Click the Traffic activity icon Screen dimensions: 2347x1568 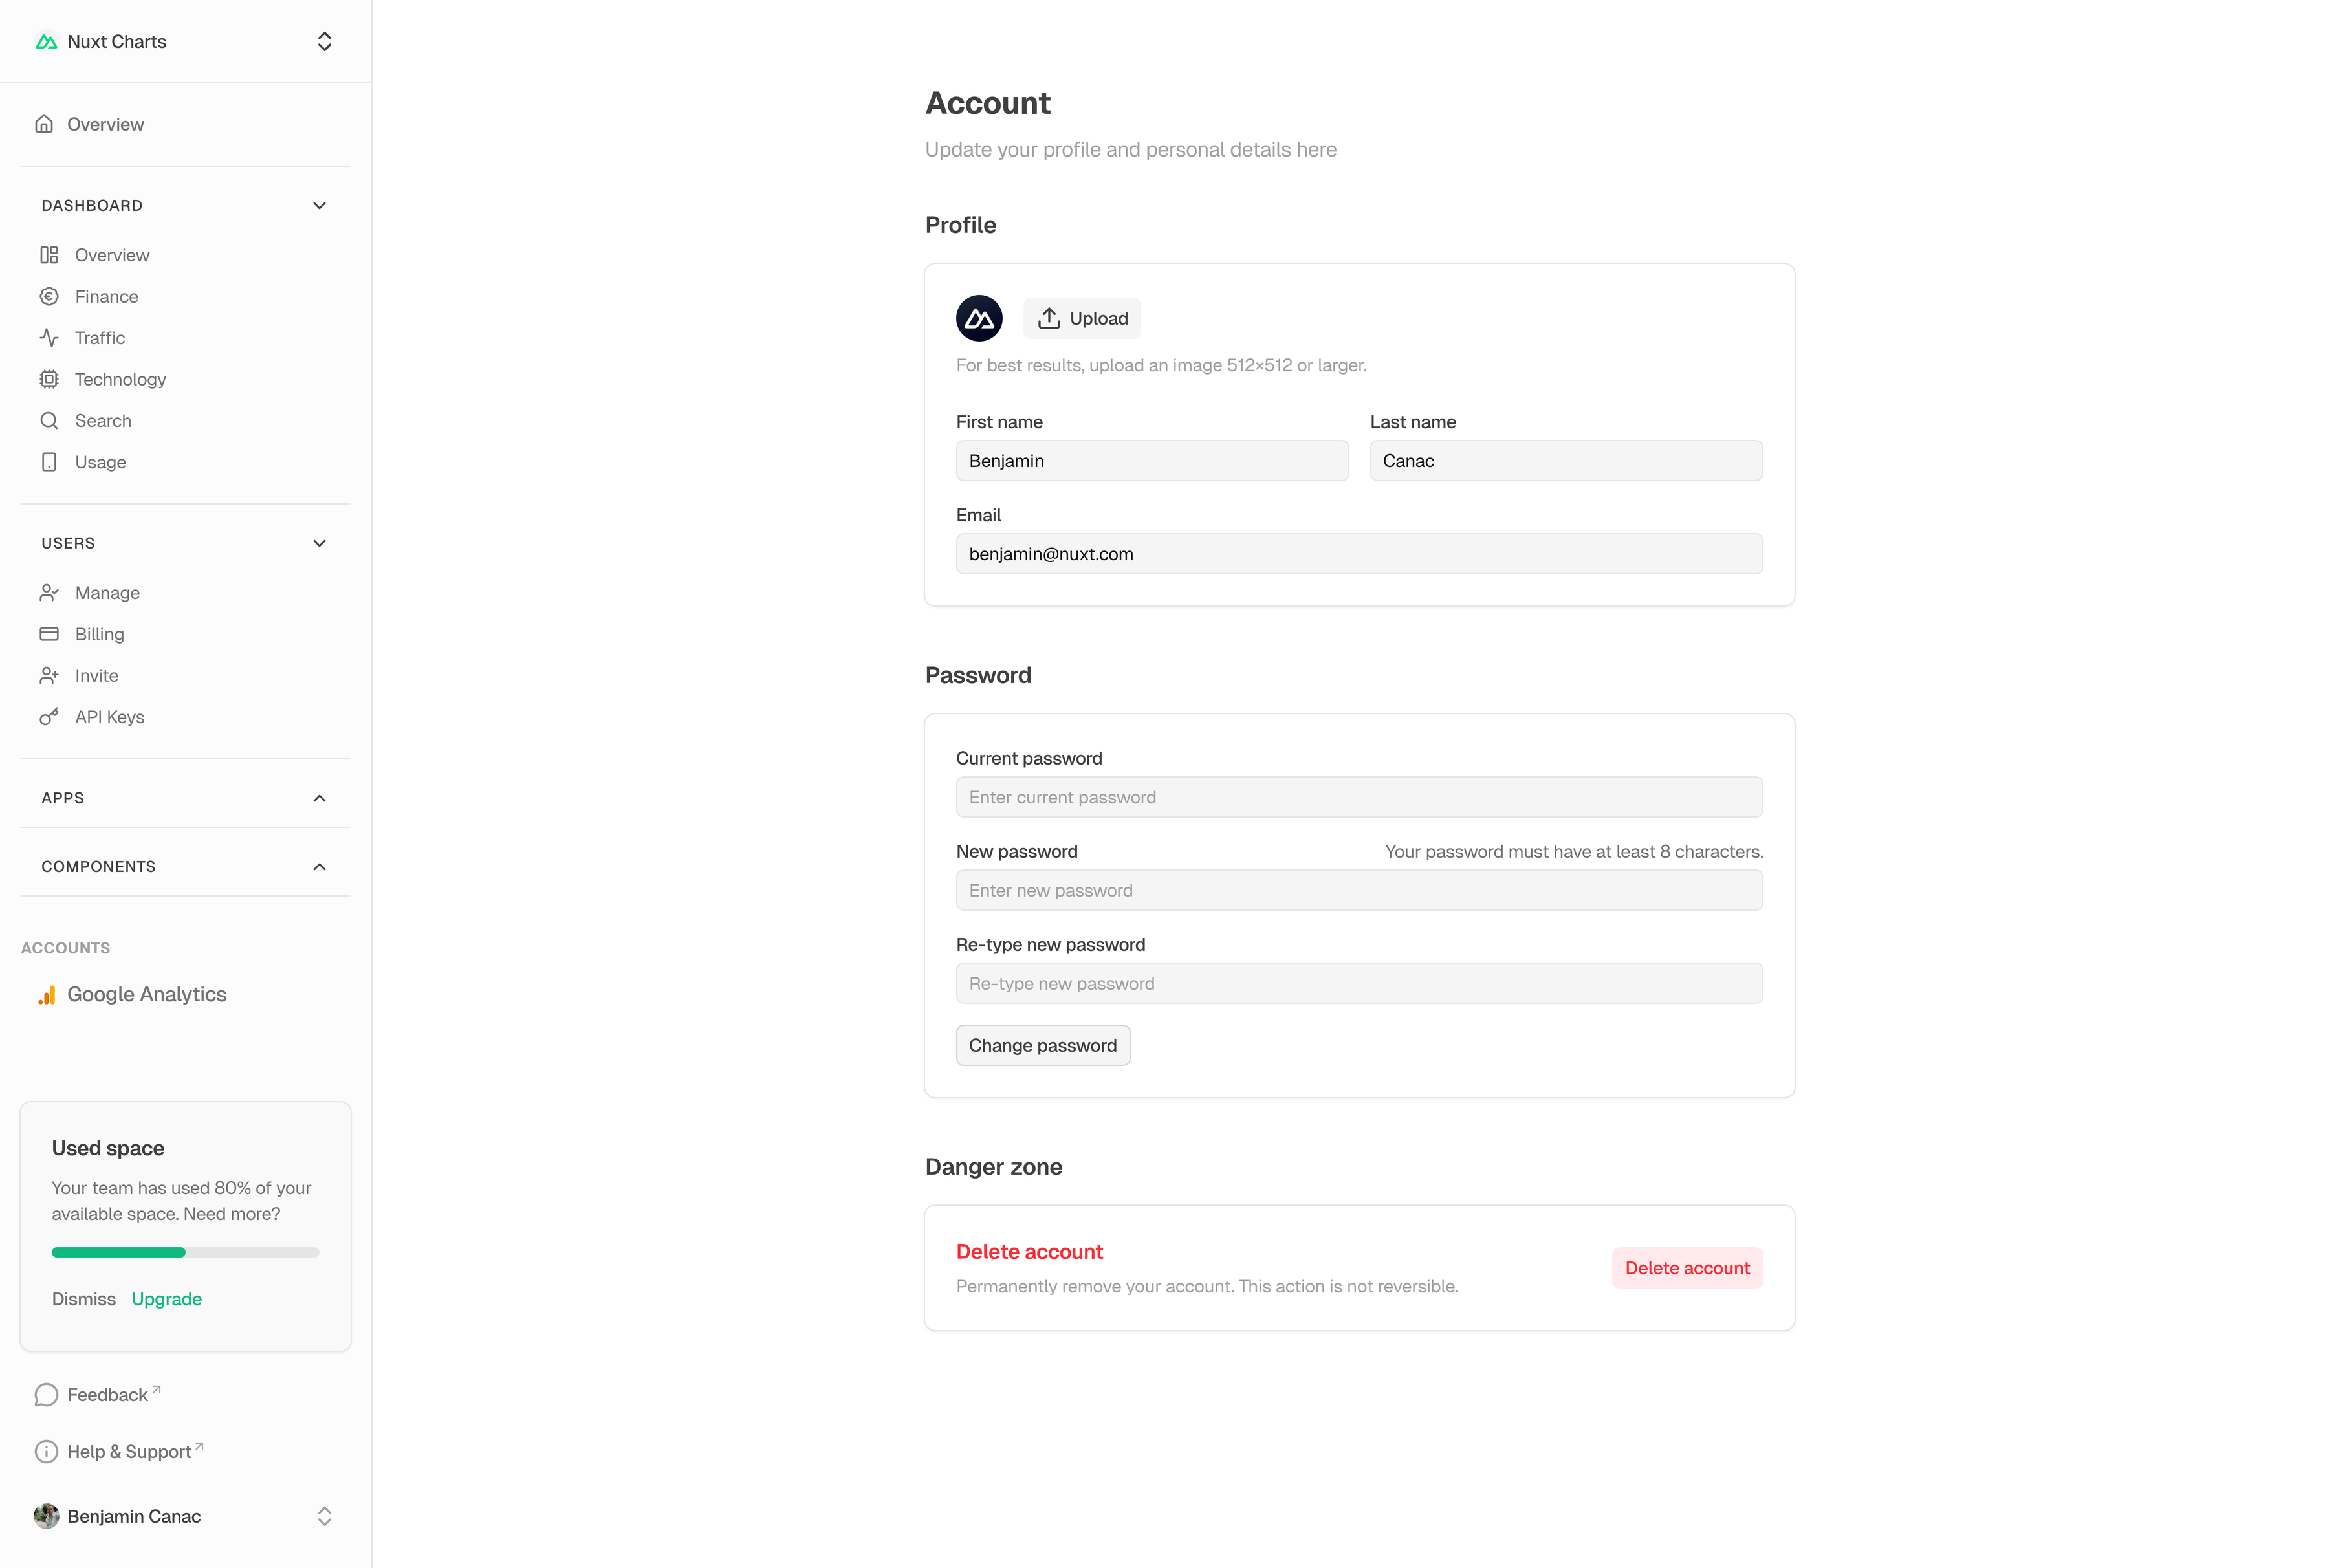pyautogui.click(x=49, y=338)
